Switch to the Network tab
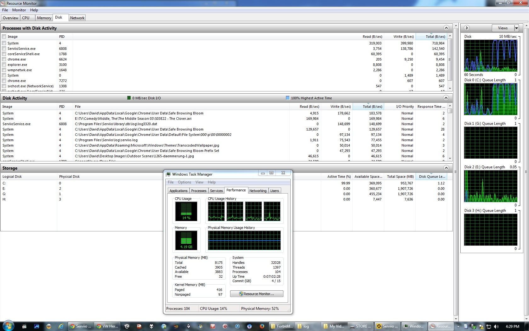This screenshot has height=331, width=529. (x=77, y=18)
